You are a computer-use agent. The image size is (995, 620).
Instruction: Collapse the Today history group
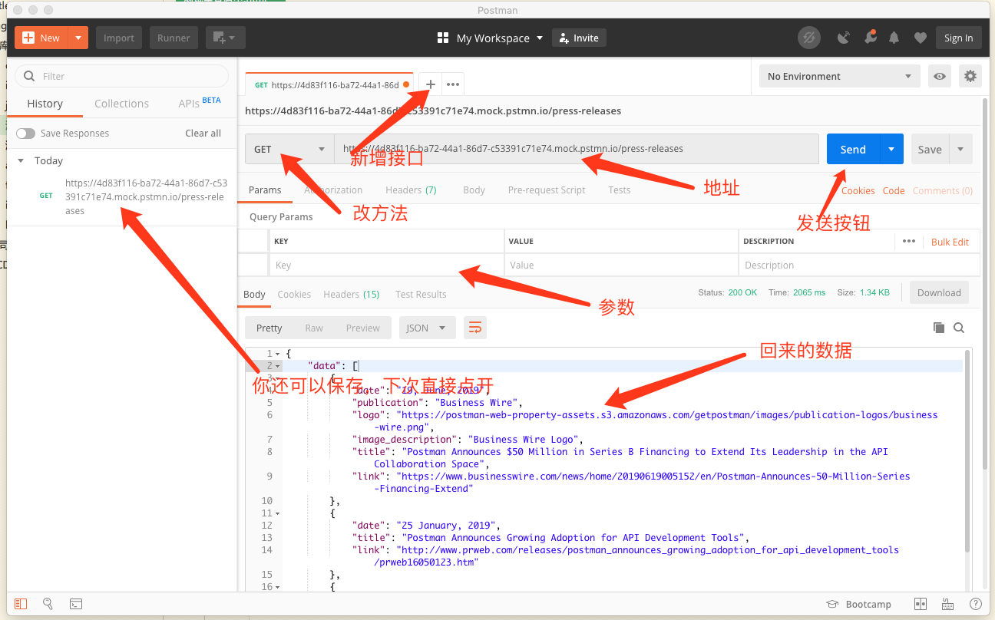[21, 160]
